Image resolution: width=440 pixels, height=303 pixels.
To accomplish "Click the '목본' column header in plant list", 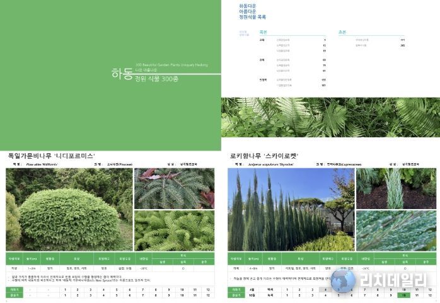I will [264, 31].
